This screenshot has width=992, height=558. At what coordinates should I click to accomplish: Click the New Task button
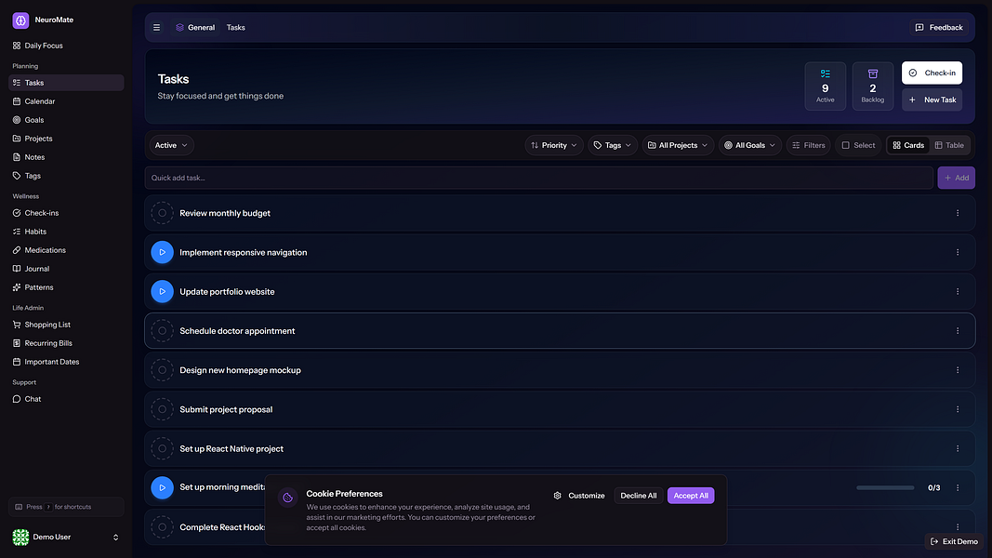tap(932, 100)
